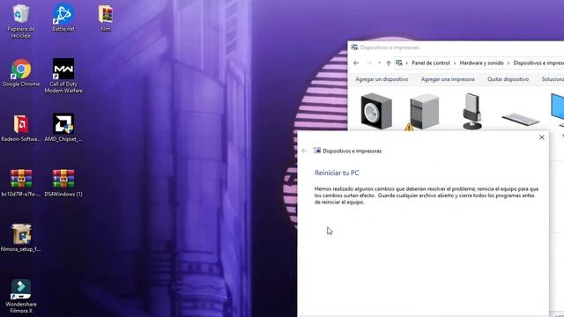Go up one level in Control Panel
The height and width of the screenshot is (317, 564).
pos(389,63)
